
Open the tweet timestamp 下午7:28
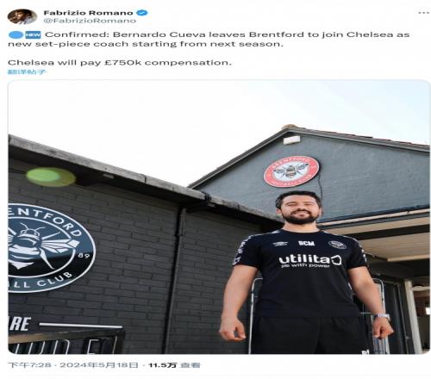[30, 365]
